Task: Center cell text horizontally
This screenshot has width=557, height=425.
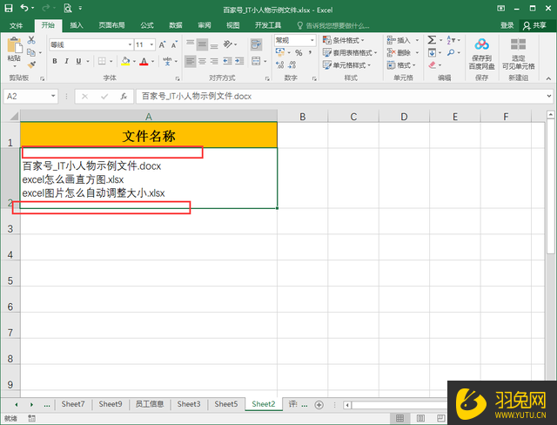Action: tap(202, 61)
